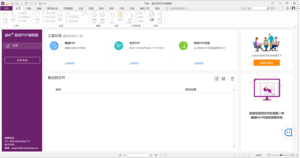Expand the Scan (扫描) dropdown
The width and height of the screenshot is (300, 158).
point(152,22)
